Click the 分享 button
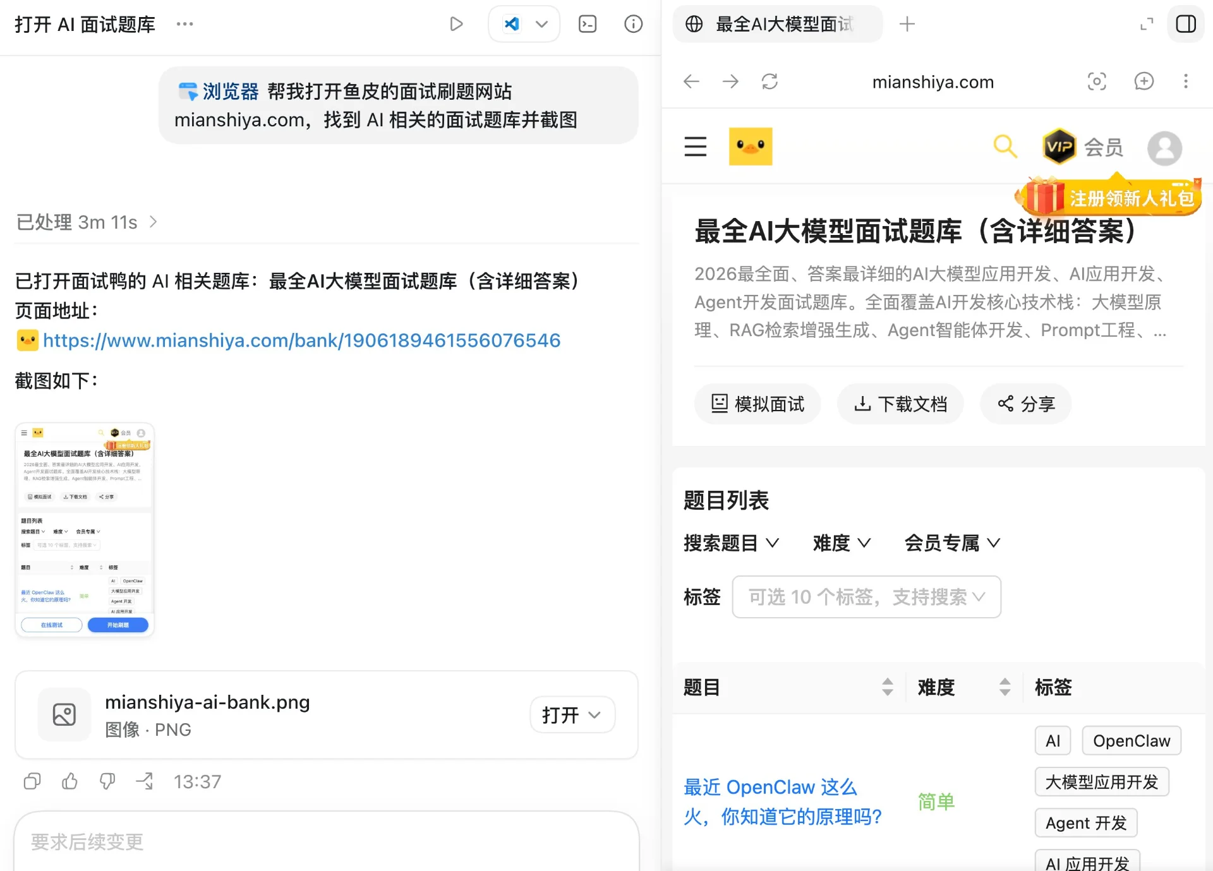 [1026, 404]
